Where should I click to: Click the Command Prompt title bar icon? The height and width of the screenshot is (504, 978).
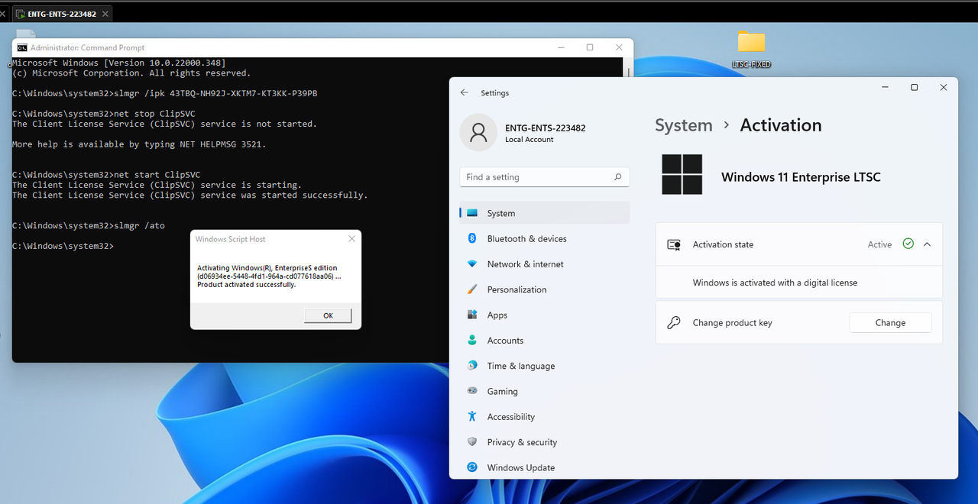[x=22, y=47]
